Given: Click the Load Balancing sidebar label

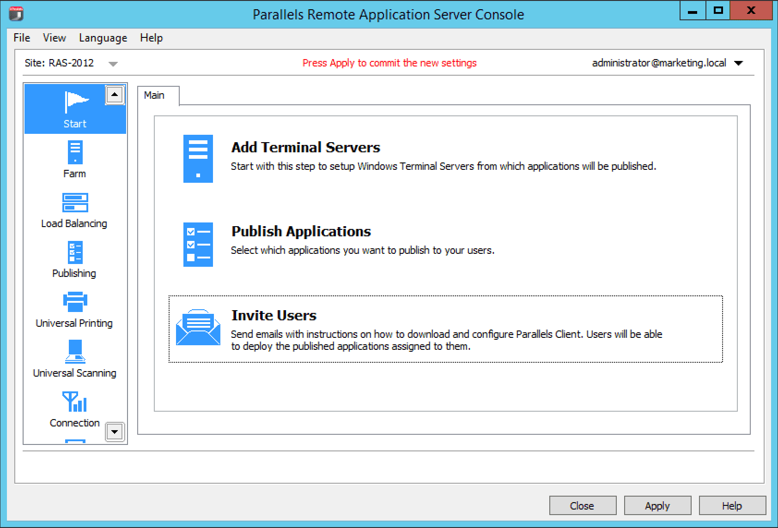Looking at the screenshot, I should click(74, 223).
